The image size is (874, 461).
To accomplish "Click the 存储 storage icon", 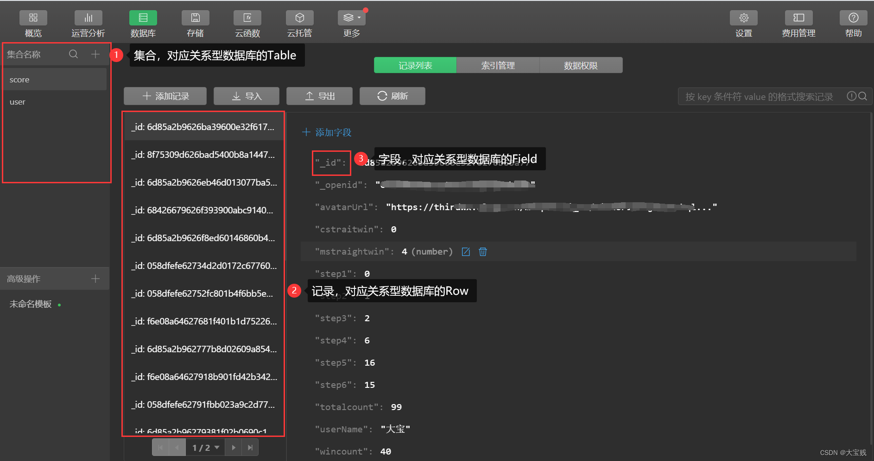I will point(195,19).
